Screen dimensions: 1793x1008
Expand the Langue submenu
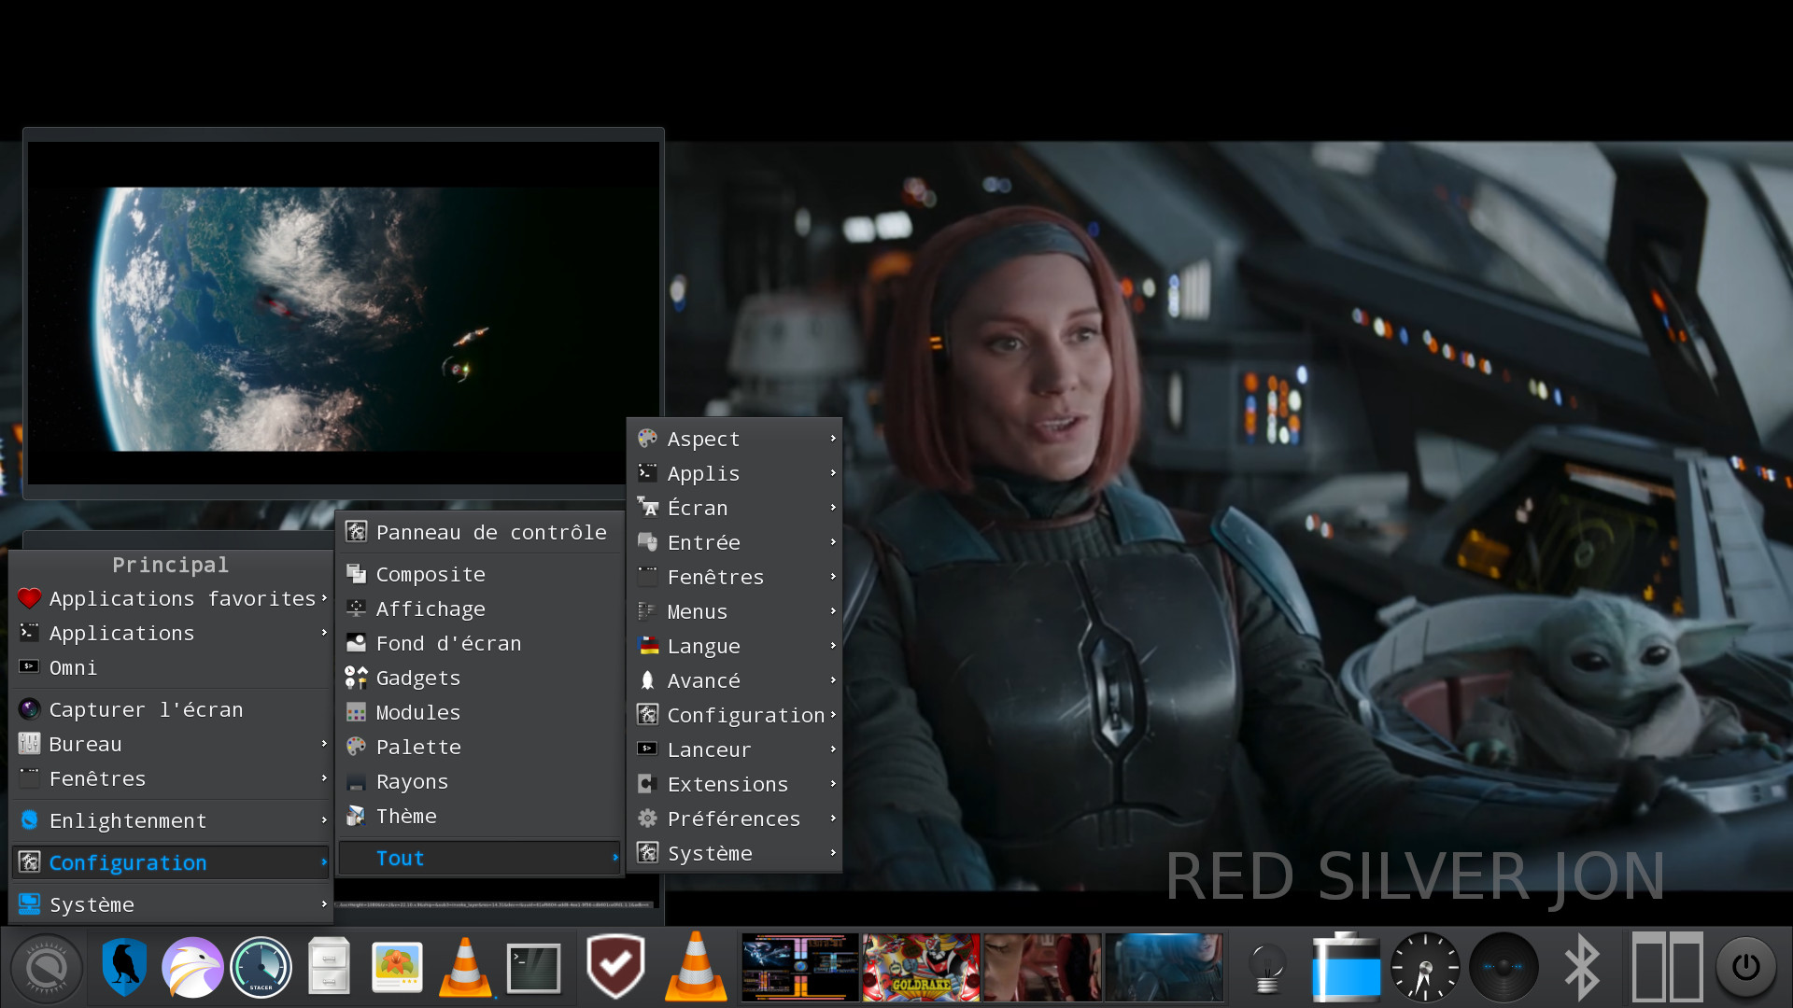tap(735, 646)
